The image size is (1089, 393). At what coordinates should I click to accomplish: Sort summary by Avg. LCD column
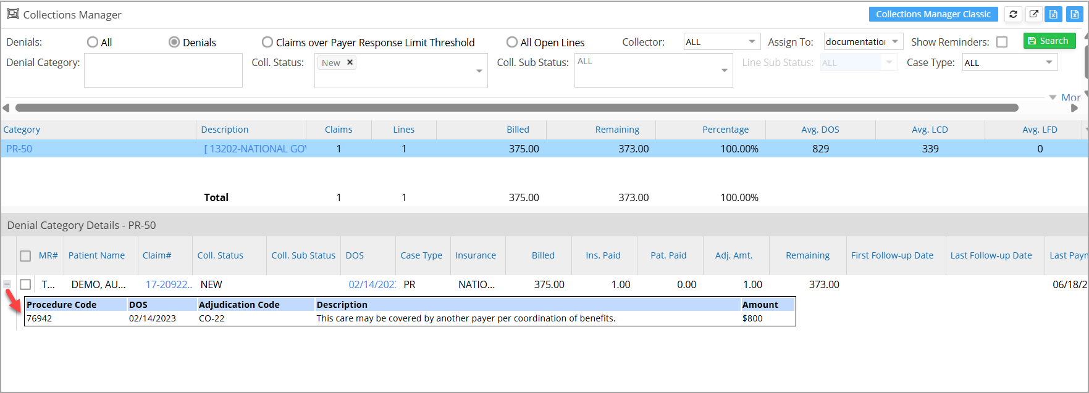[930, 130]
